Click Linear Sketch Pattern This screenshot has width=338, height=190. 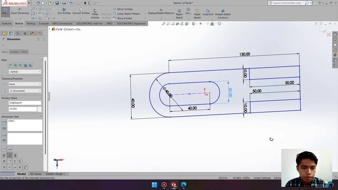tap(127, 14)
